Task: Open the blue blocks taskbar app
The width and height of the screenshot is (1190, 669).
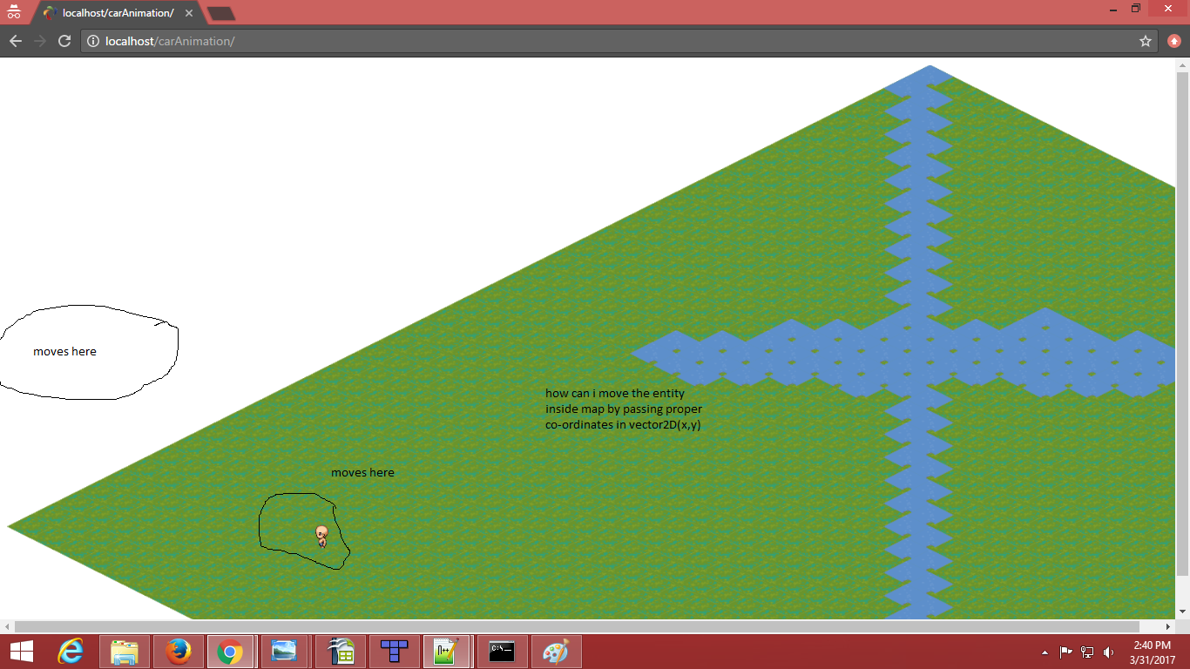Action: tap(393, 651)
